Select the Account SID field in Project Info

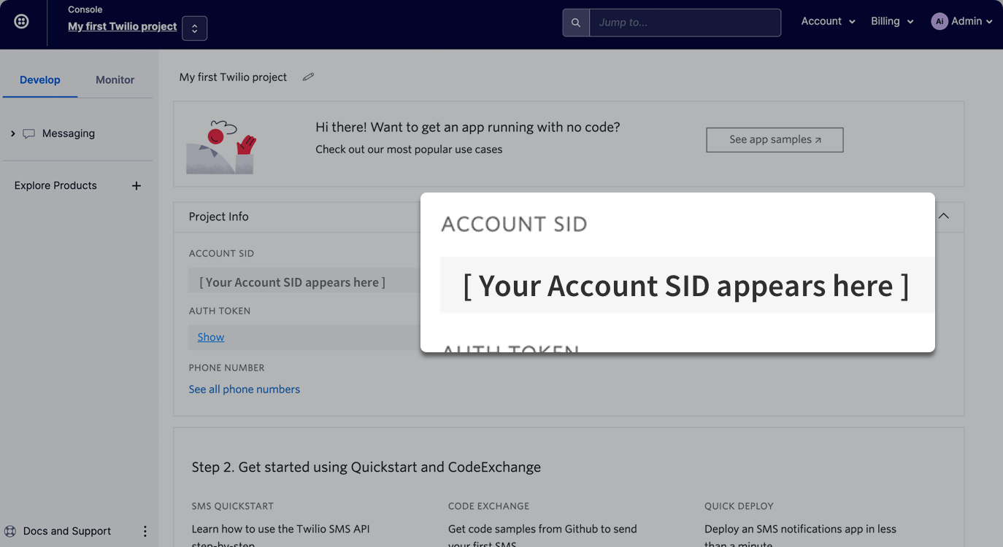[304, 282]
